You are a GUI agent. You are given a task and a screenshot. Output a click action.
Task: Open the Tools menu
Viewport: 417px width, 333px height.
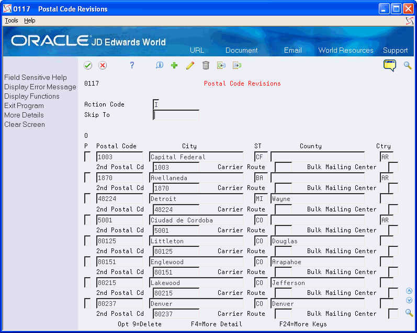12,20
